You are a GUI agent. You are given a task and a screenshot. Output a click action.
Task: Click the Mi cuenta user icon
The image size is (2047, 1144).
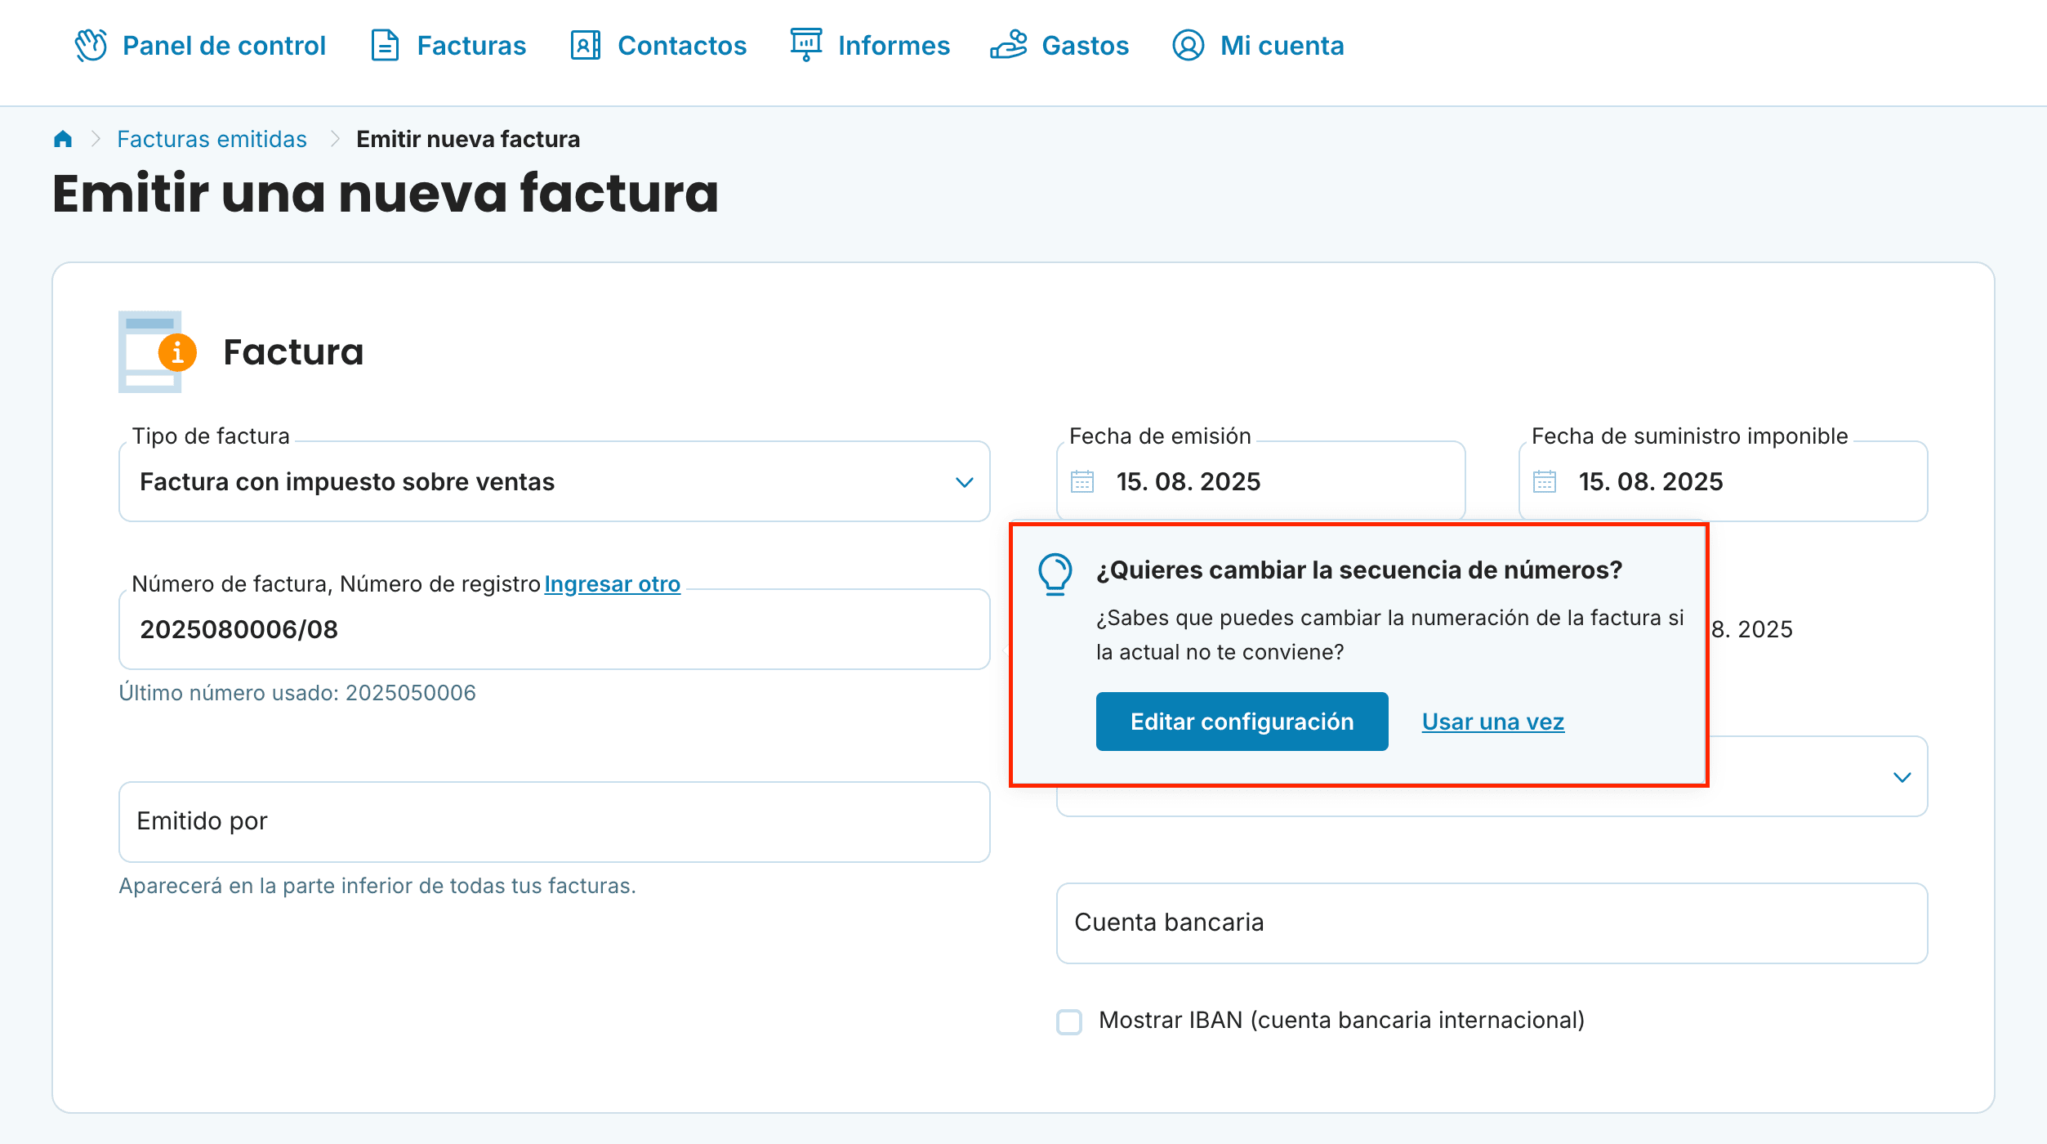(1188, 45)
